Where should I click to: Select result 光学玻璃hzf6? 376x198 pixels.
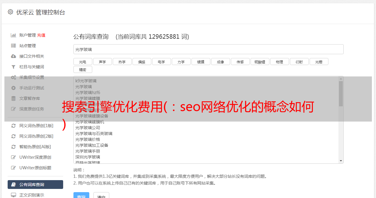[x=88, y=93]
